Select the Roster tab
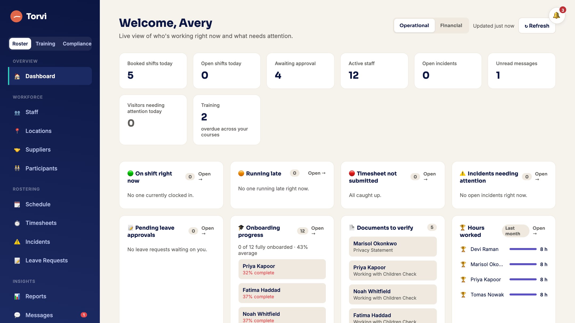 click(x=20, y=44)
